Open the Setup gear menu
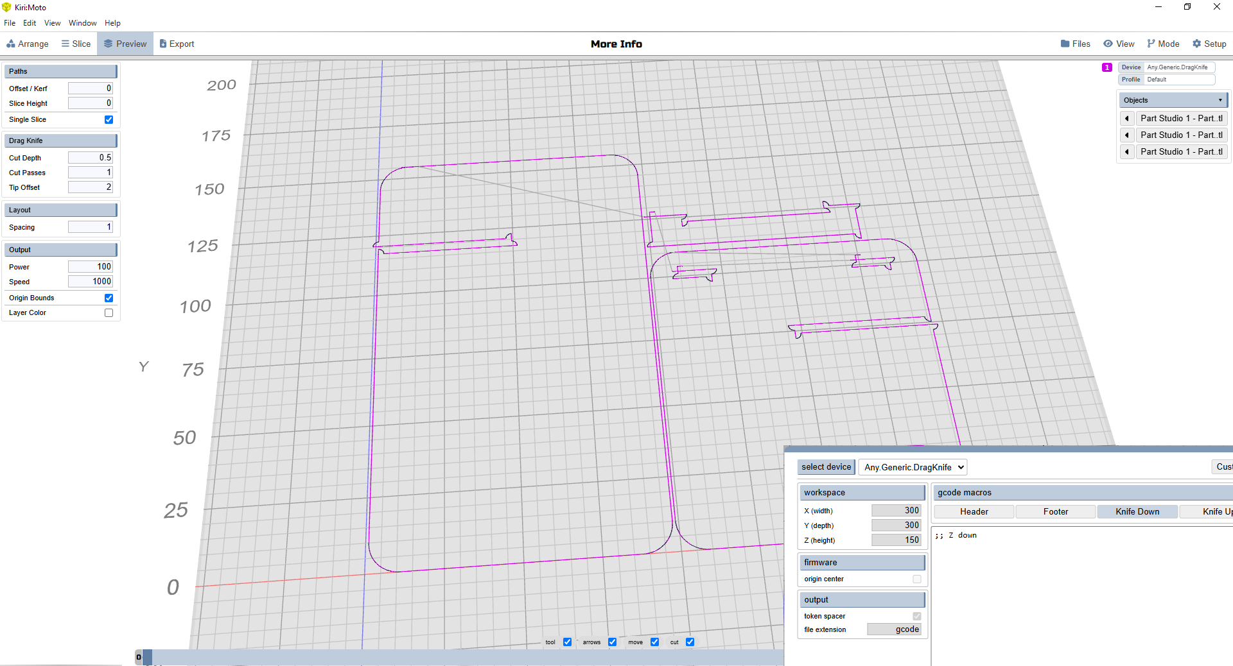Viewport: 1233px width, 666px height. 1209,44
